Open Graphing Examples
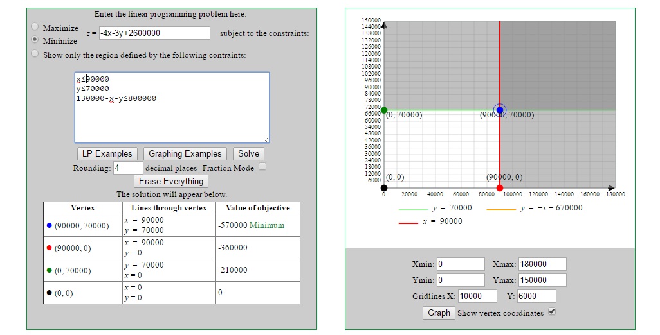The image size is (660, 335). pyautogui.click(x=185, y=153)
